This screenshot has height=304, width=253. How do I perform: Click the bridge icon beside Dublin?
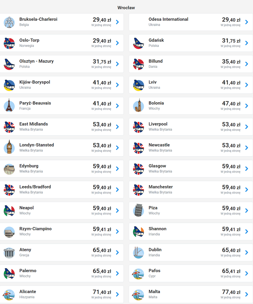pyautogui.click(x=139, y=253)
